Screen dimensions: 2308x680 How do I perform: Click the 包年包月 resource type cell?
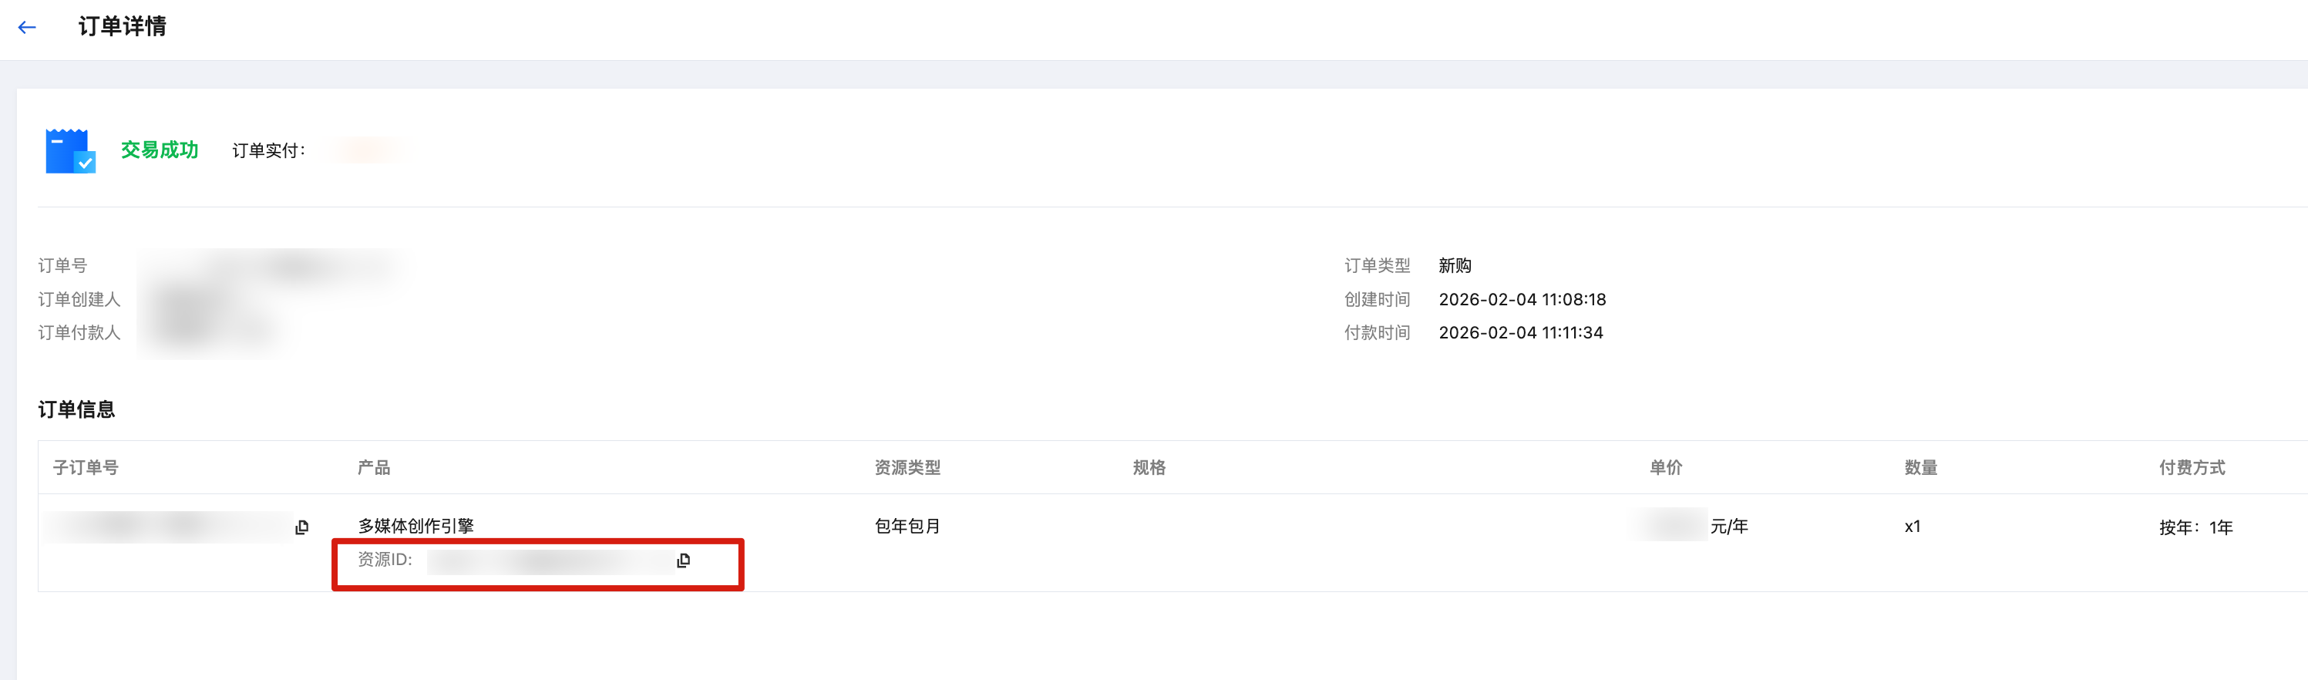coord(907,527)
